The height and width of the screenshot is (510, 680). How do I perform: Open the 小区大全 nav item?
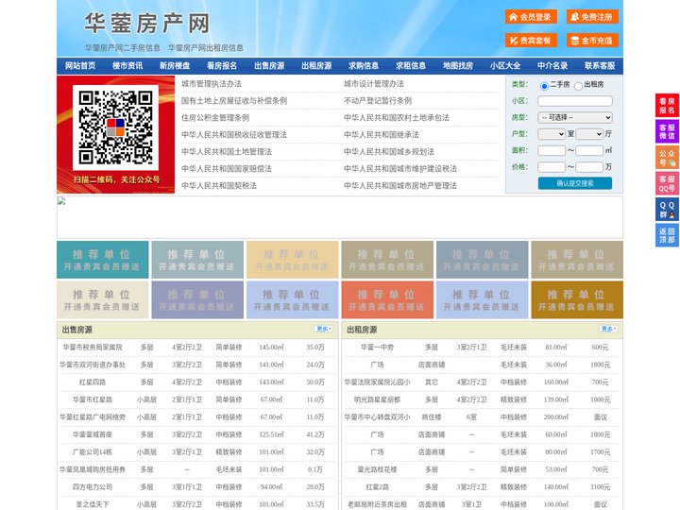[x=505, y=66]
